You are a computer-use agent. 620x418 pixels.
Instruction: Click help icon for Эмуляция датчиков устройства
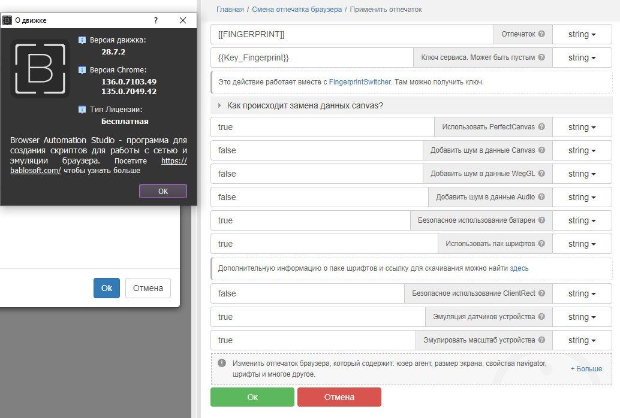pos(541,317)
